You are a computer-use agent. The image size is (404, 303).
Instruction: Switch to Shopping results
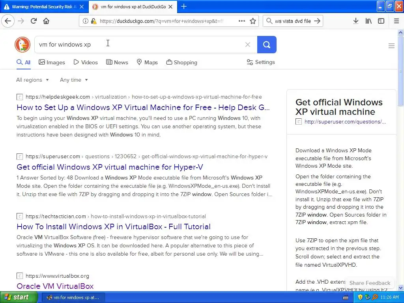pos(181,62)
